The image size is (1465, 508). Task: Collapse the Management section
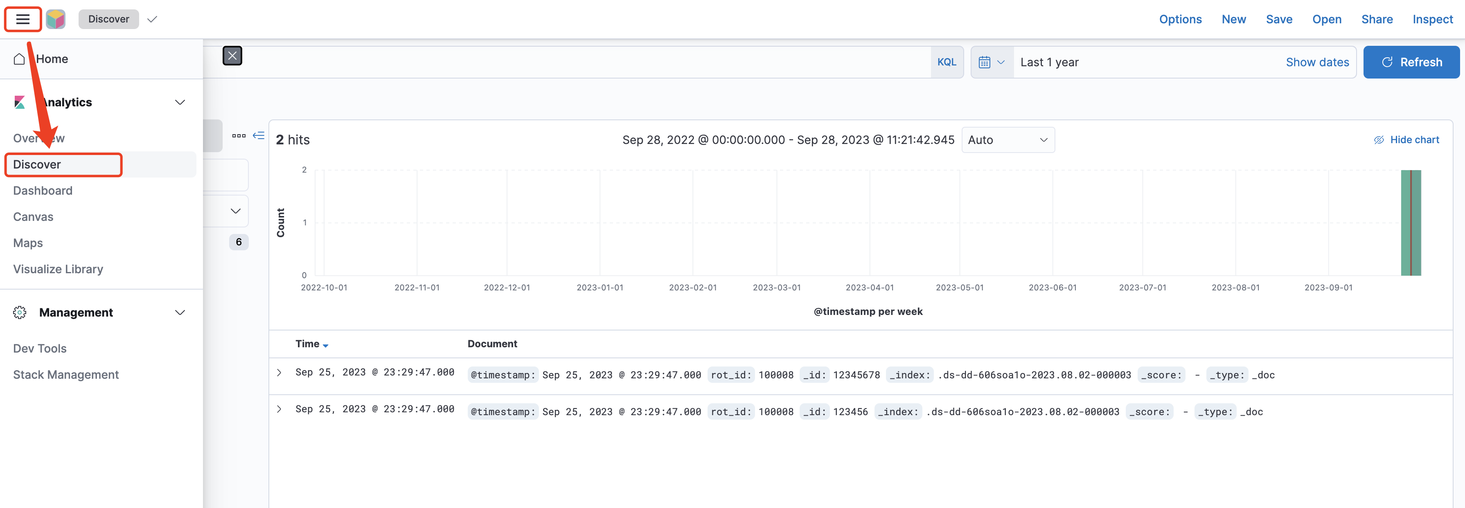(180, 312)
